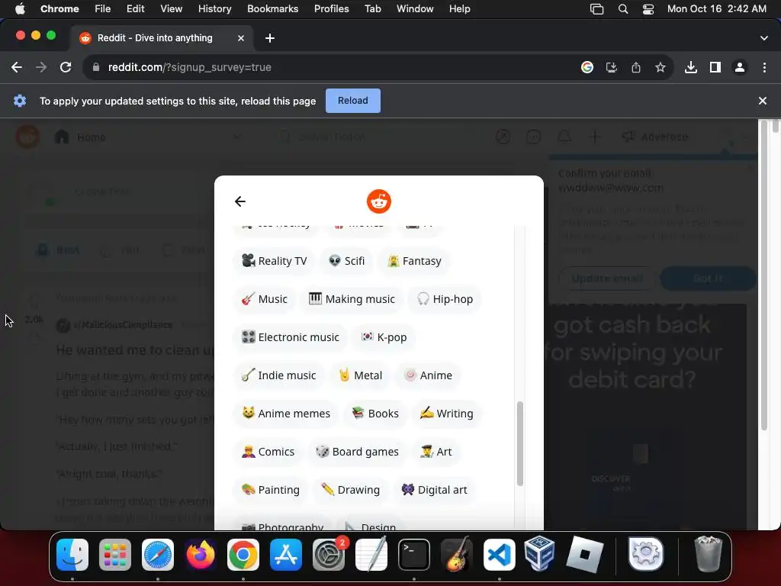Open the Trash in the dock
This screenshot has width=781, height=586.
(x=709, y=554)
